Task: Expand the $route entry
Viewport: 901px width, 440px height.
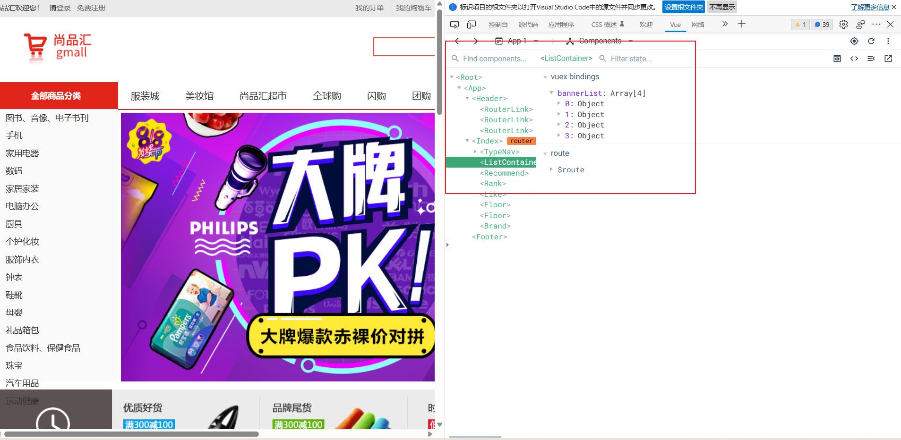Action: pyautogui.click(x=551, y=169)
